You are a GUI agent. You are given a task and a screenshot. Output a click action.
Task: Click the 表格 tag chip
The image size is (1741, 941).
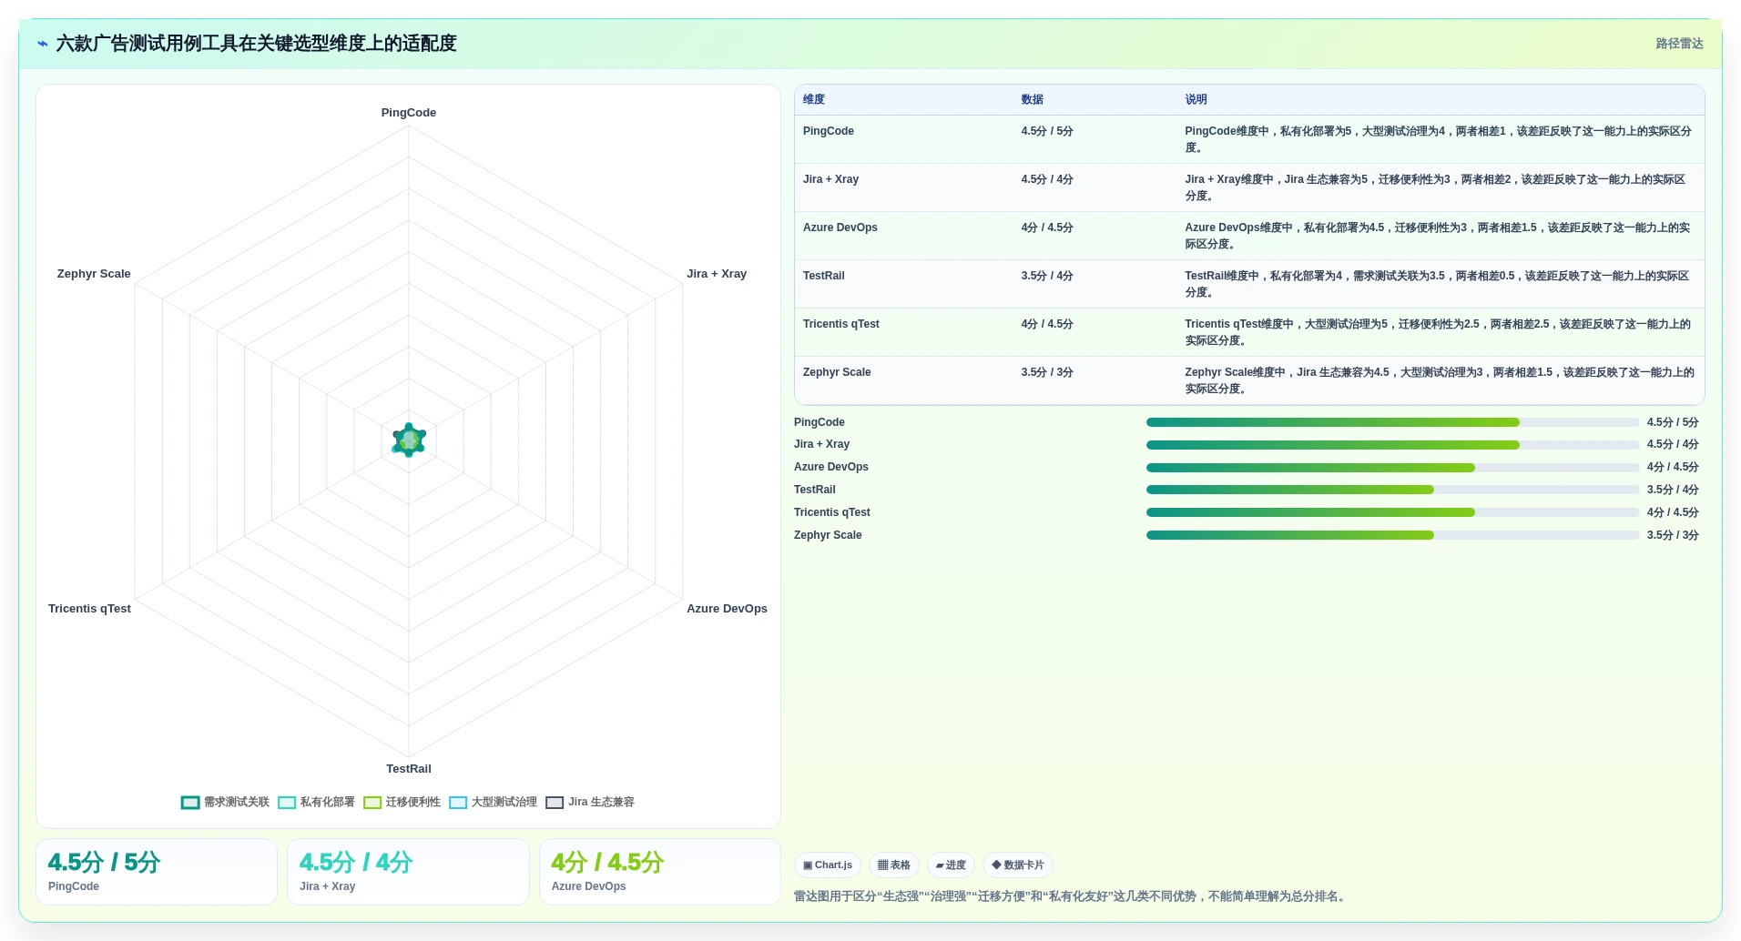(x=894, y=865)
